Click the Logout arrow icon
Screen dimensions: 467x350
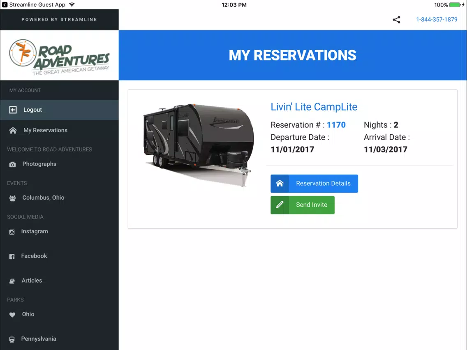13,110
